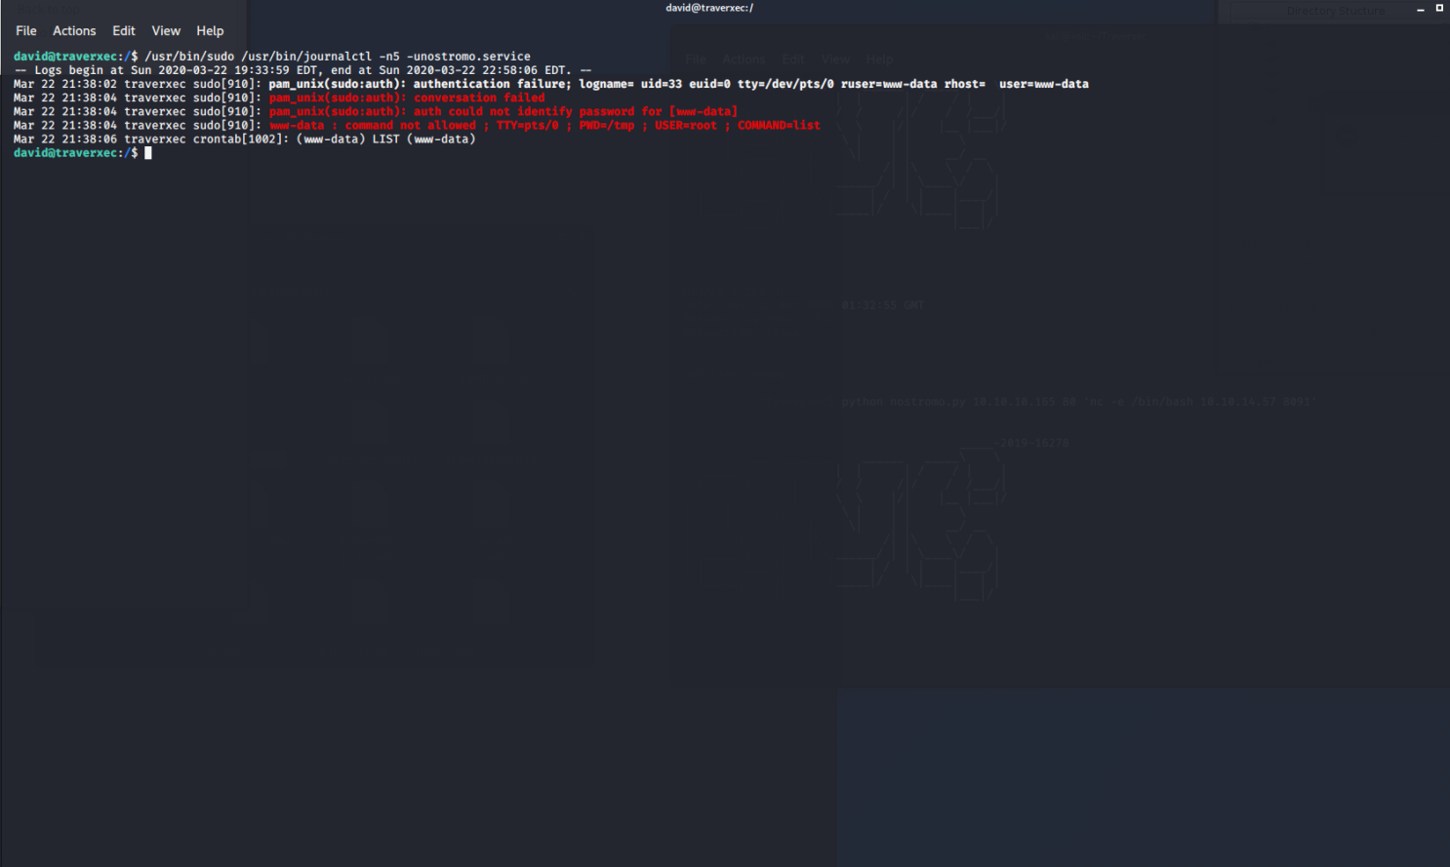This screenshot has height=867, width=1450.
Task: Open the Actions menu
Action: (x=74, y=31)
